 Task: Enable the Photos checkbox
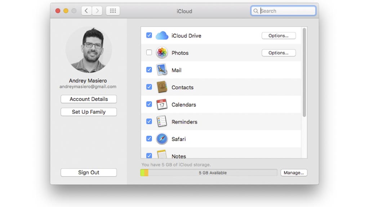click(149, 53)
